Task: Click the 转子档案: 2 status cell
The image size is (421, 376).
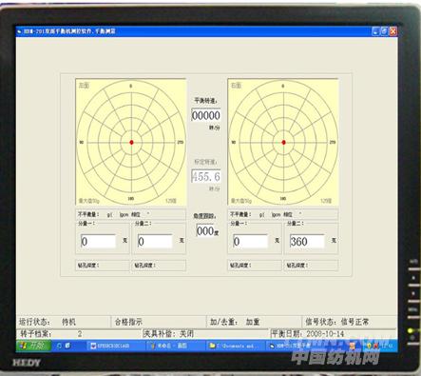Action: pos(79,334)
